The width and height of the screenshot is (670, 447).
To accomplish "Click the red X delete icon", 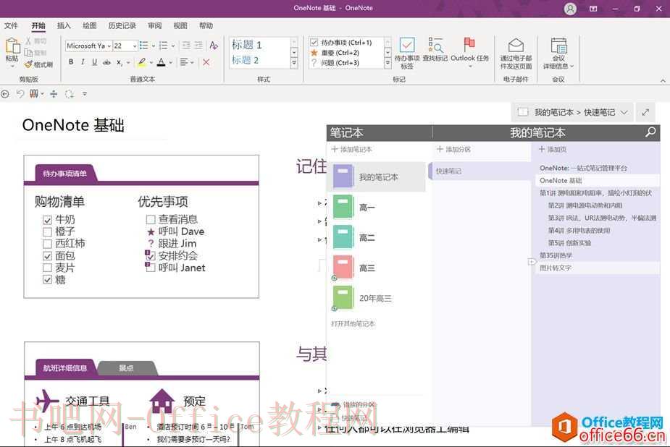I will (206, 62).
